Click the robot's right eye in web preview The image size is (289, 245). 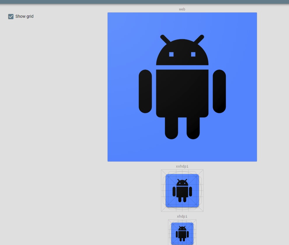pos(193,54)
